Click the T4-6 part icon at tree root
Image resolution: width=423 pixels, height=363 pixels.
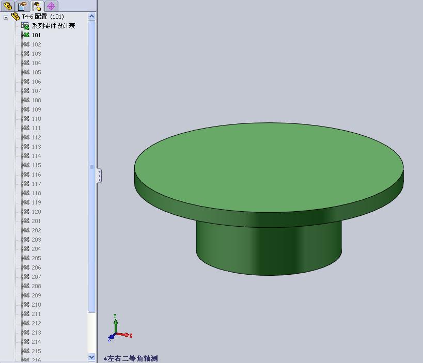[15, 17]
